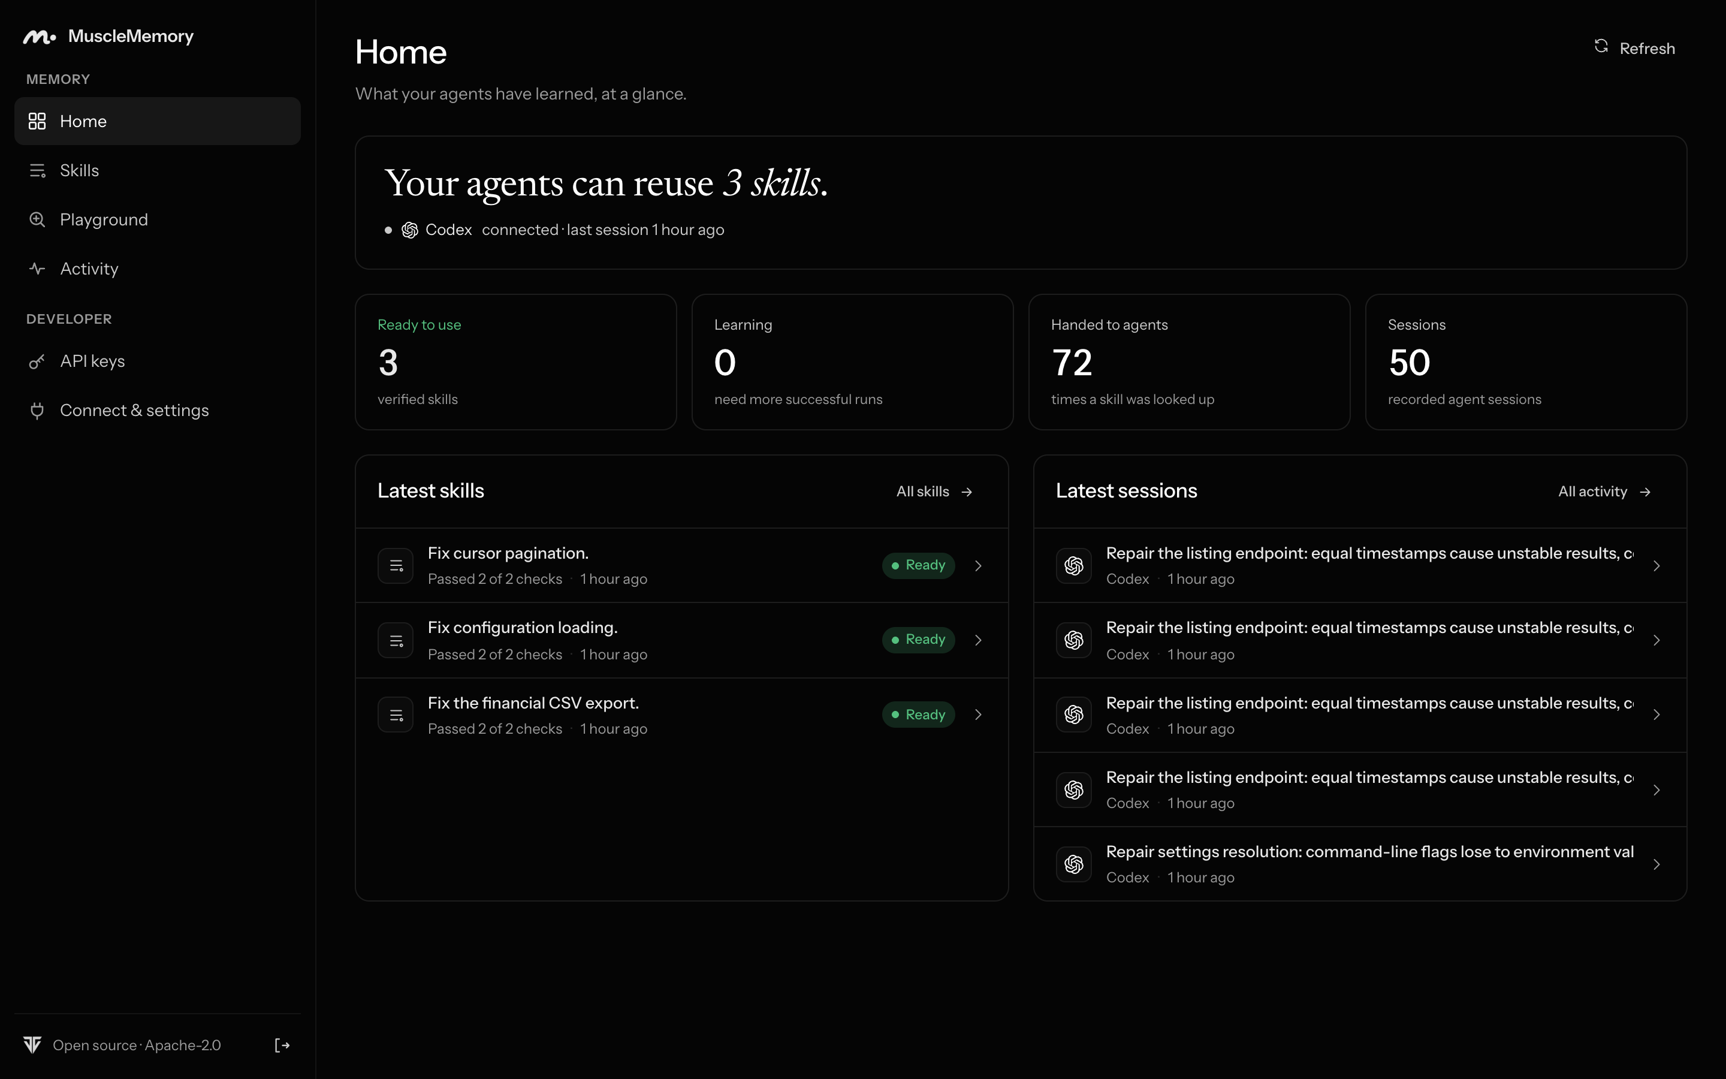This screenshot has width=1726, height=1079.
Task: Click the Refresh button label
Action: 1647,49
